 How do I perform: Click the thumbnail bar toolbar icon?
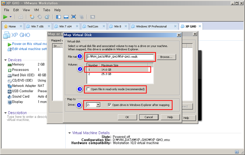66,17
